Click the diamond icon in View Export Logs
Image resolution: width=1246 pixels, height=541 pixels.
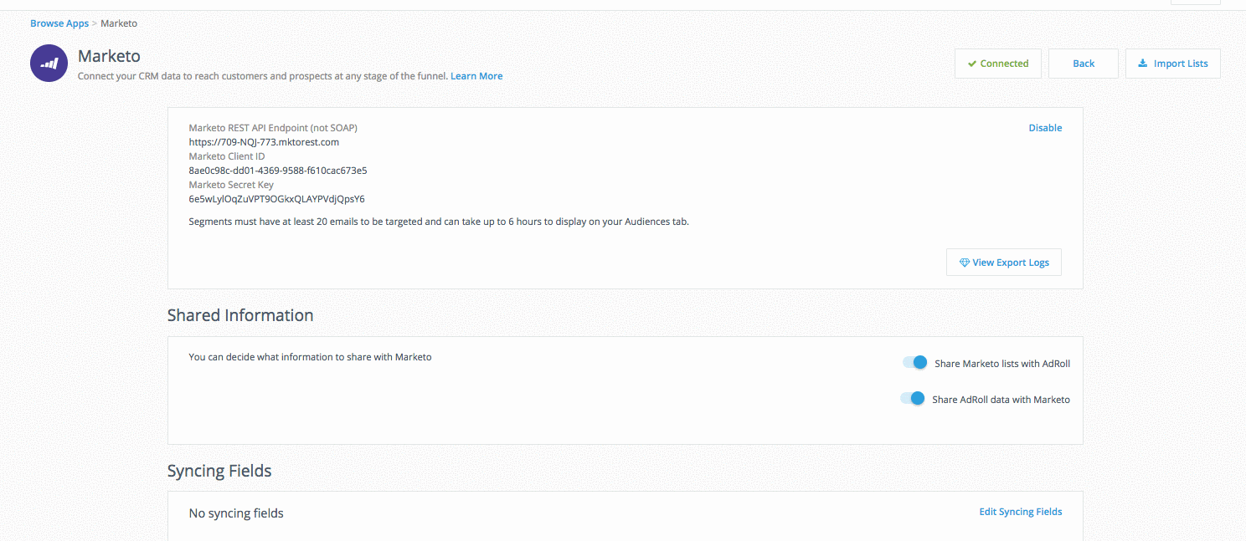point(964,263)
